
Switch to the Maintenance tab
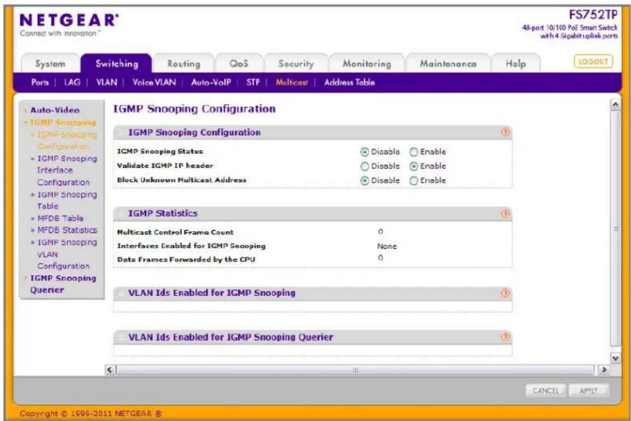[448, 64]
